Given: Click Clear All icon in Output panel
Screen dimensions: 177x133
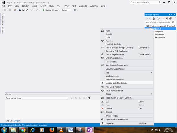Looking at the screenshot, I should coord(84,98).
